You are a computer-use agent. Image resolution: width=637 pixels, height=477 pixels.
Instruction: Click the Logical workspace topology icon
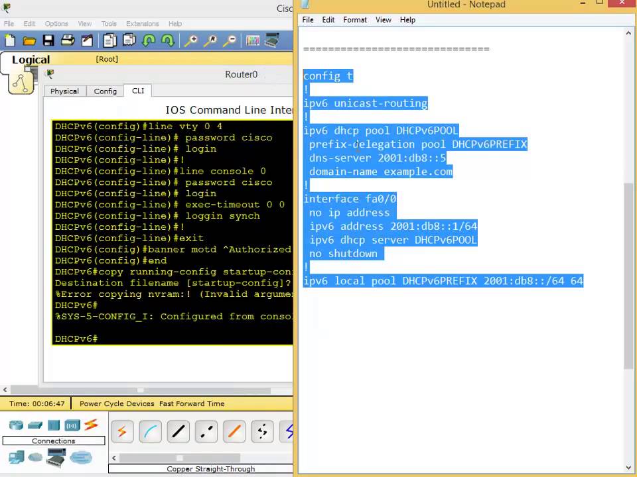(x=21, y=83)
